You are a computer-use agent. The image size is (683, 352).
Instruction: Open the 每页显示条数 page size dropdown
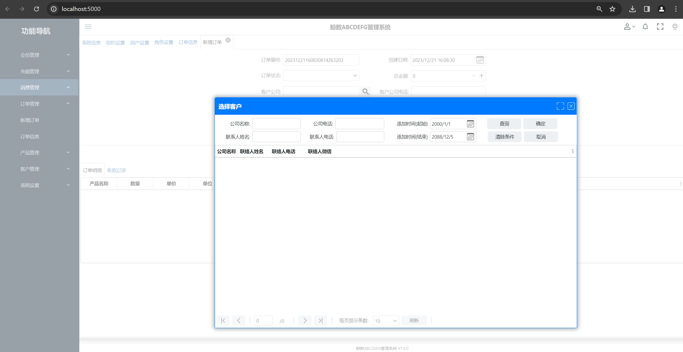click(386, 321)
